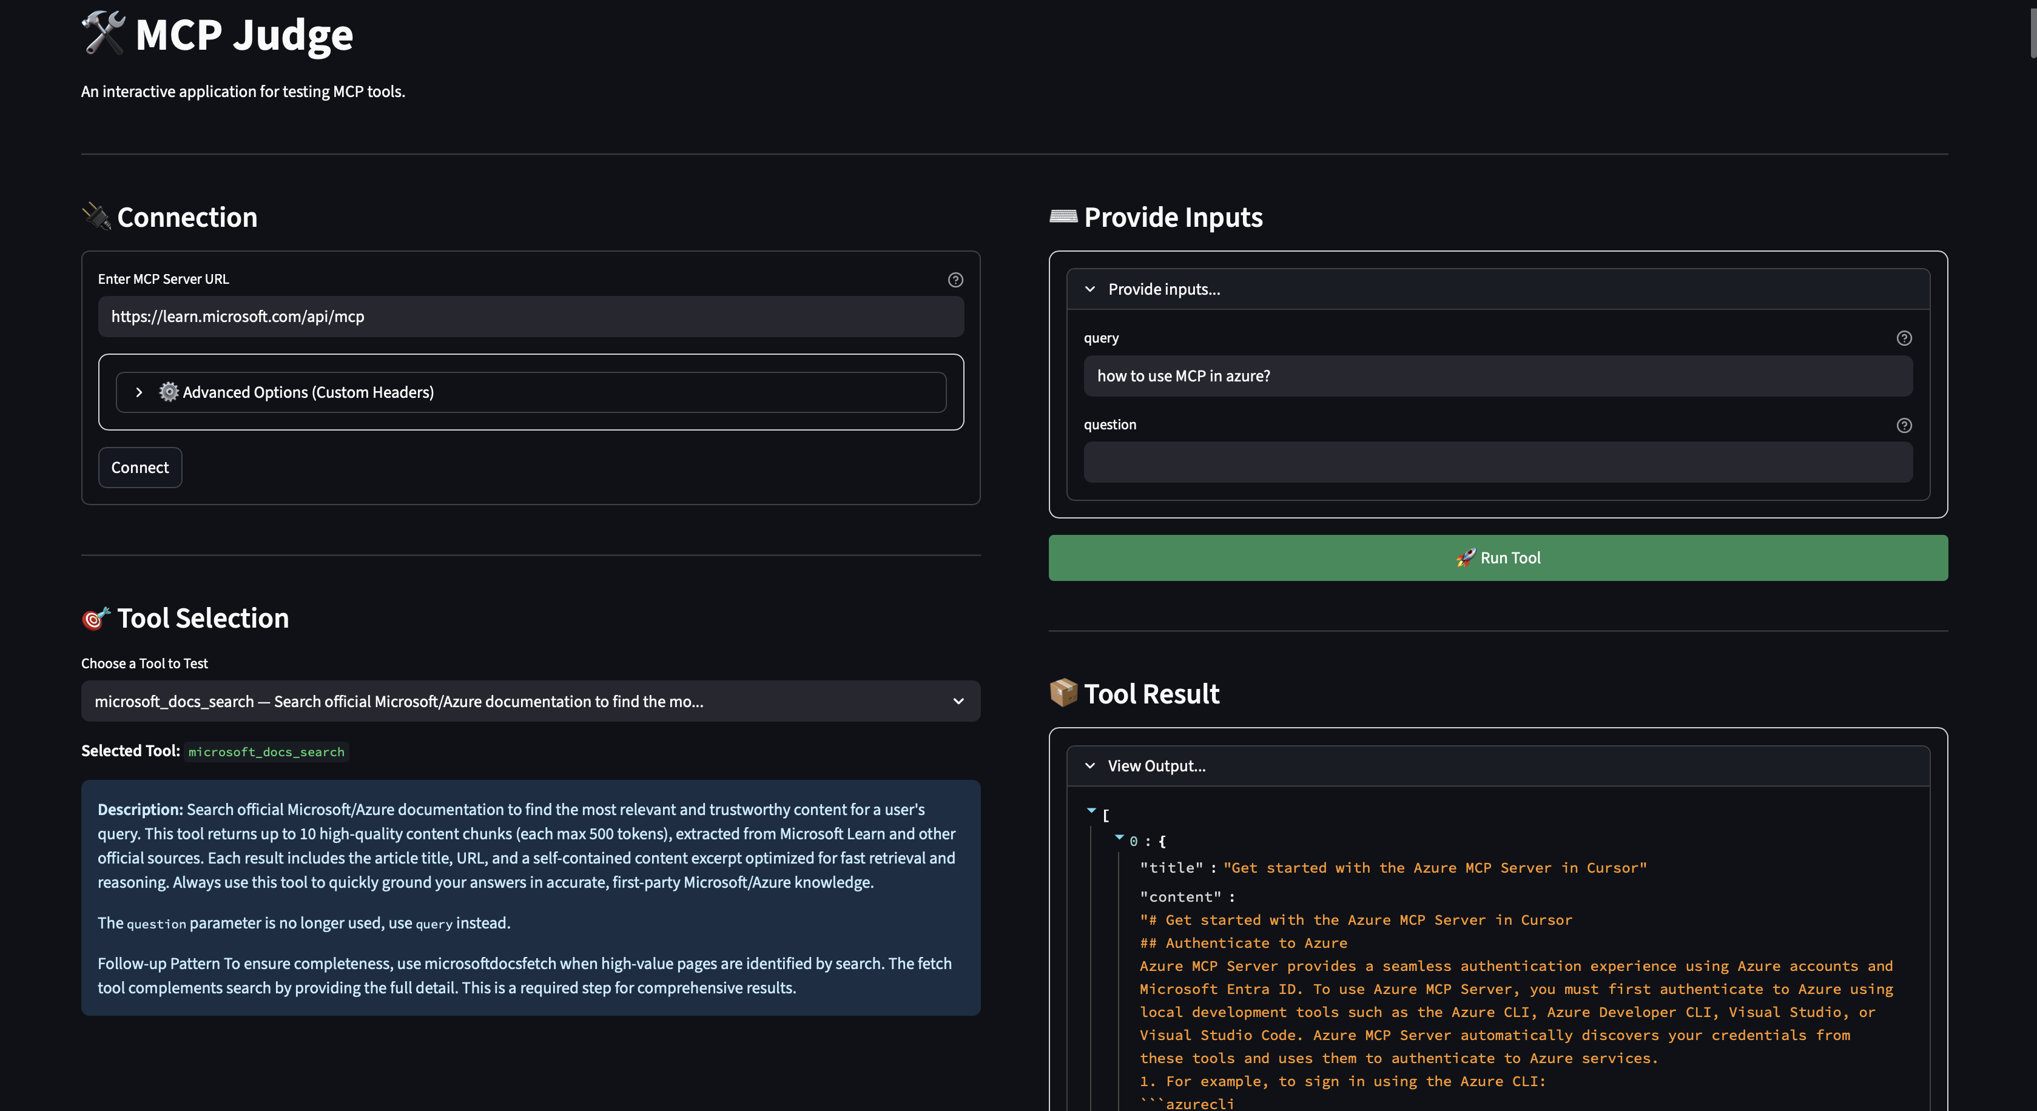This screenshot has height=1111, width=2037.
Task: Click the empty question input field
Action: pyautogui.click(x=1498, y=463)
